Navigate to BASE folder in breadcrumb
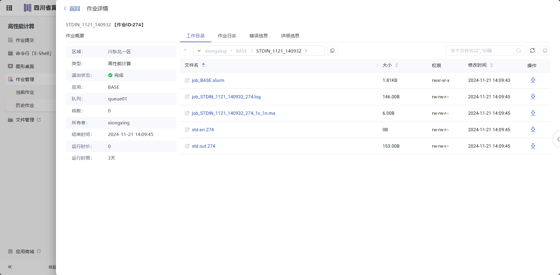 (241, 51)
